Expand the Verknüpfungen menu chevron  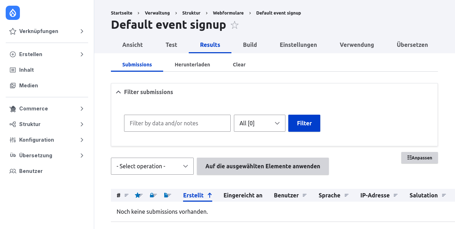[82, 31]
